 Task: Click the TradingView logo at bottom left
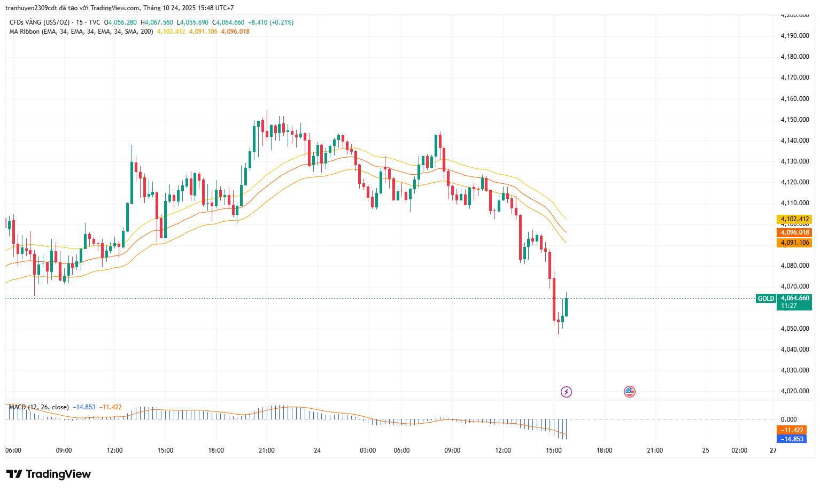tap(49, 474)
